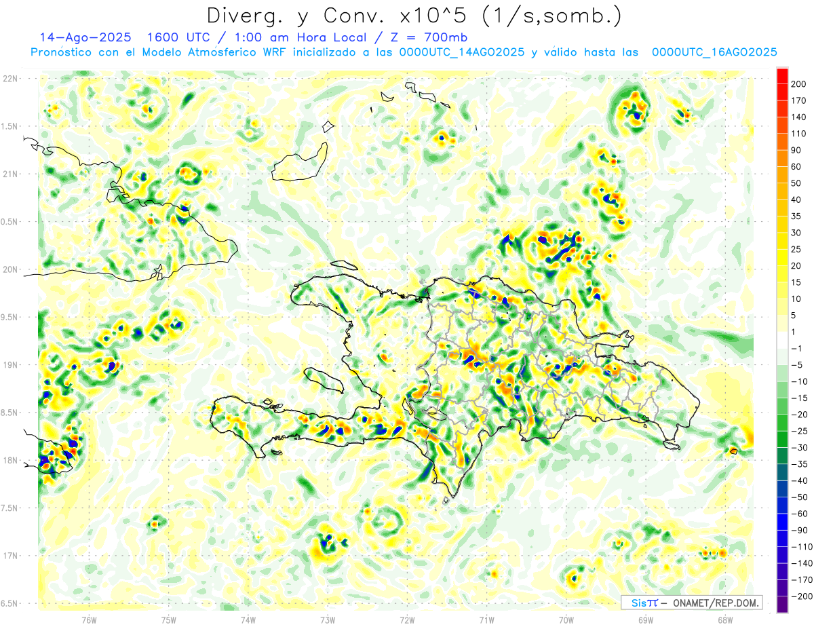Click the bottom dark purple color scale segment
Image resolution: width=814 pixels, height=629 pixels.
pyautogui.click(x=782, y=605)
